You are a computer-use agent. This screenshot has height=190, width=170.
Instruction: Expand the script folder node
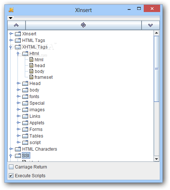[x=19, y=142]
